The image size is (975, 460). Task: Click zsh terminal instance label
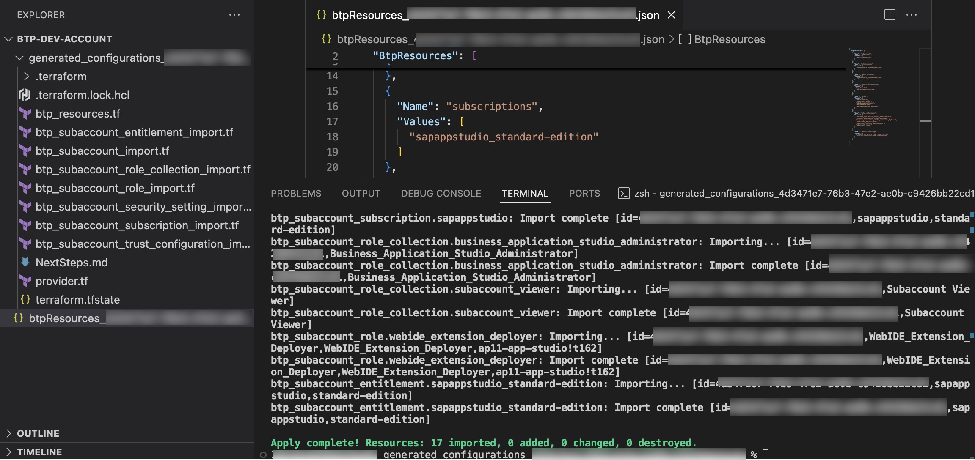pyautogui.click(x=804, y=193)
